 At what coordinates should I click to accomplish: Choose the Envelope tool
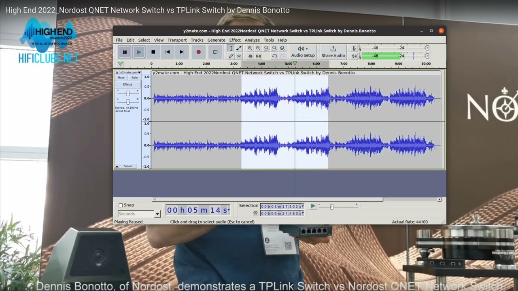coord(239,48)
